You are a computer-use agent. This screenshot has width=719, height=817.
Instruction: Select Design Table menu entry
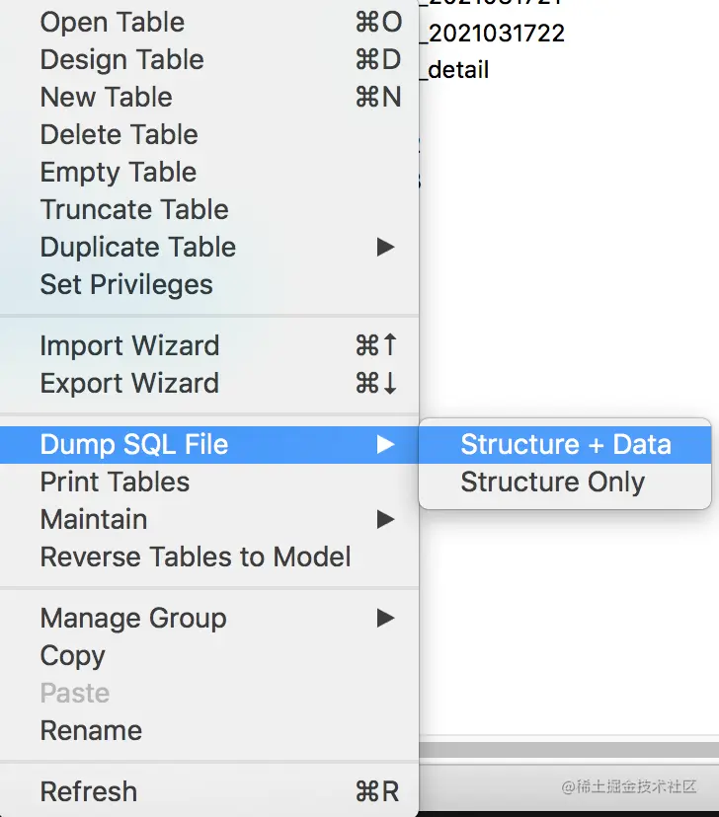point(121,60)
